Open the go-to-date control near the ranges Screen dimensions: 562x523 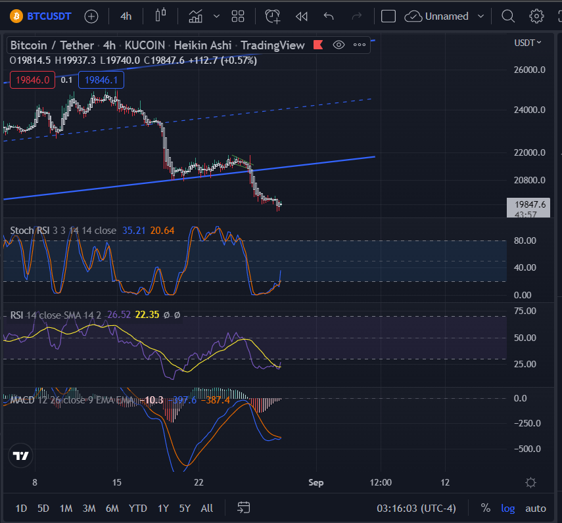pyautogui.click(x=243, y=508)
